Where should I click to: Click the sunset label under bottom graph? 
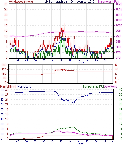pyautogui.click(x=81, y=143)
